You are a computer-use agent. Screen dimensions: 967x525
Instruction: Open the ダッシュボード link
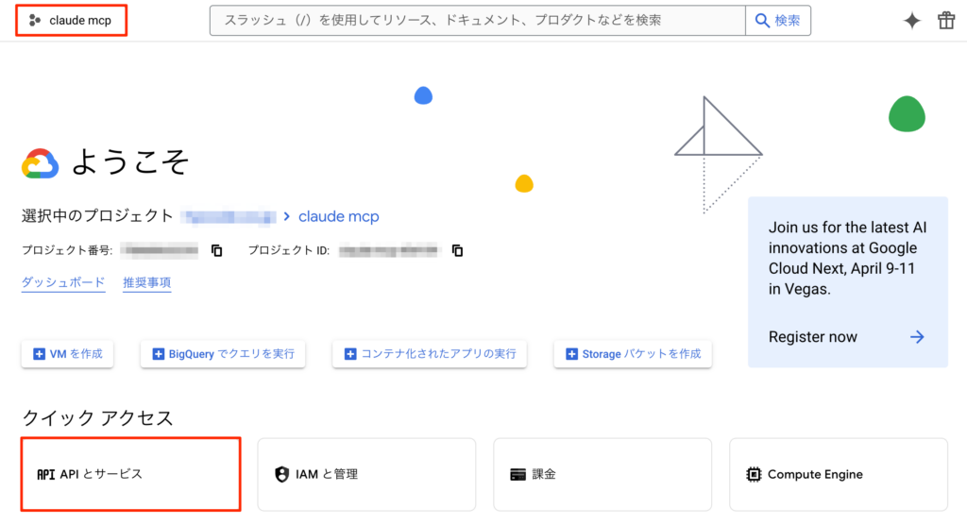click(63, 282)
